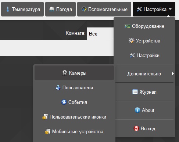Click the icon beside Мобильные устройства

47,131
